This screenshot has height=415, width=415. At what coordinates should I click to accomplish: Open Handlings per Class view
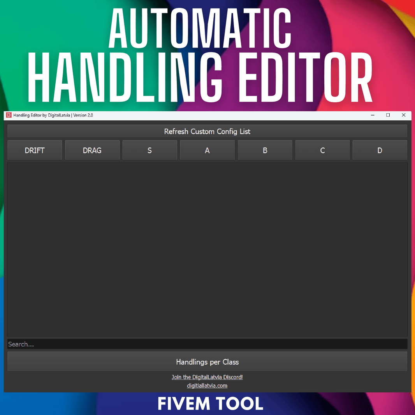207,362
